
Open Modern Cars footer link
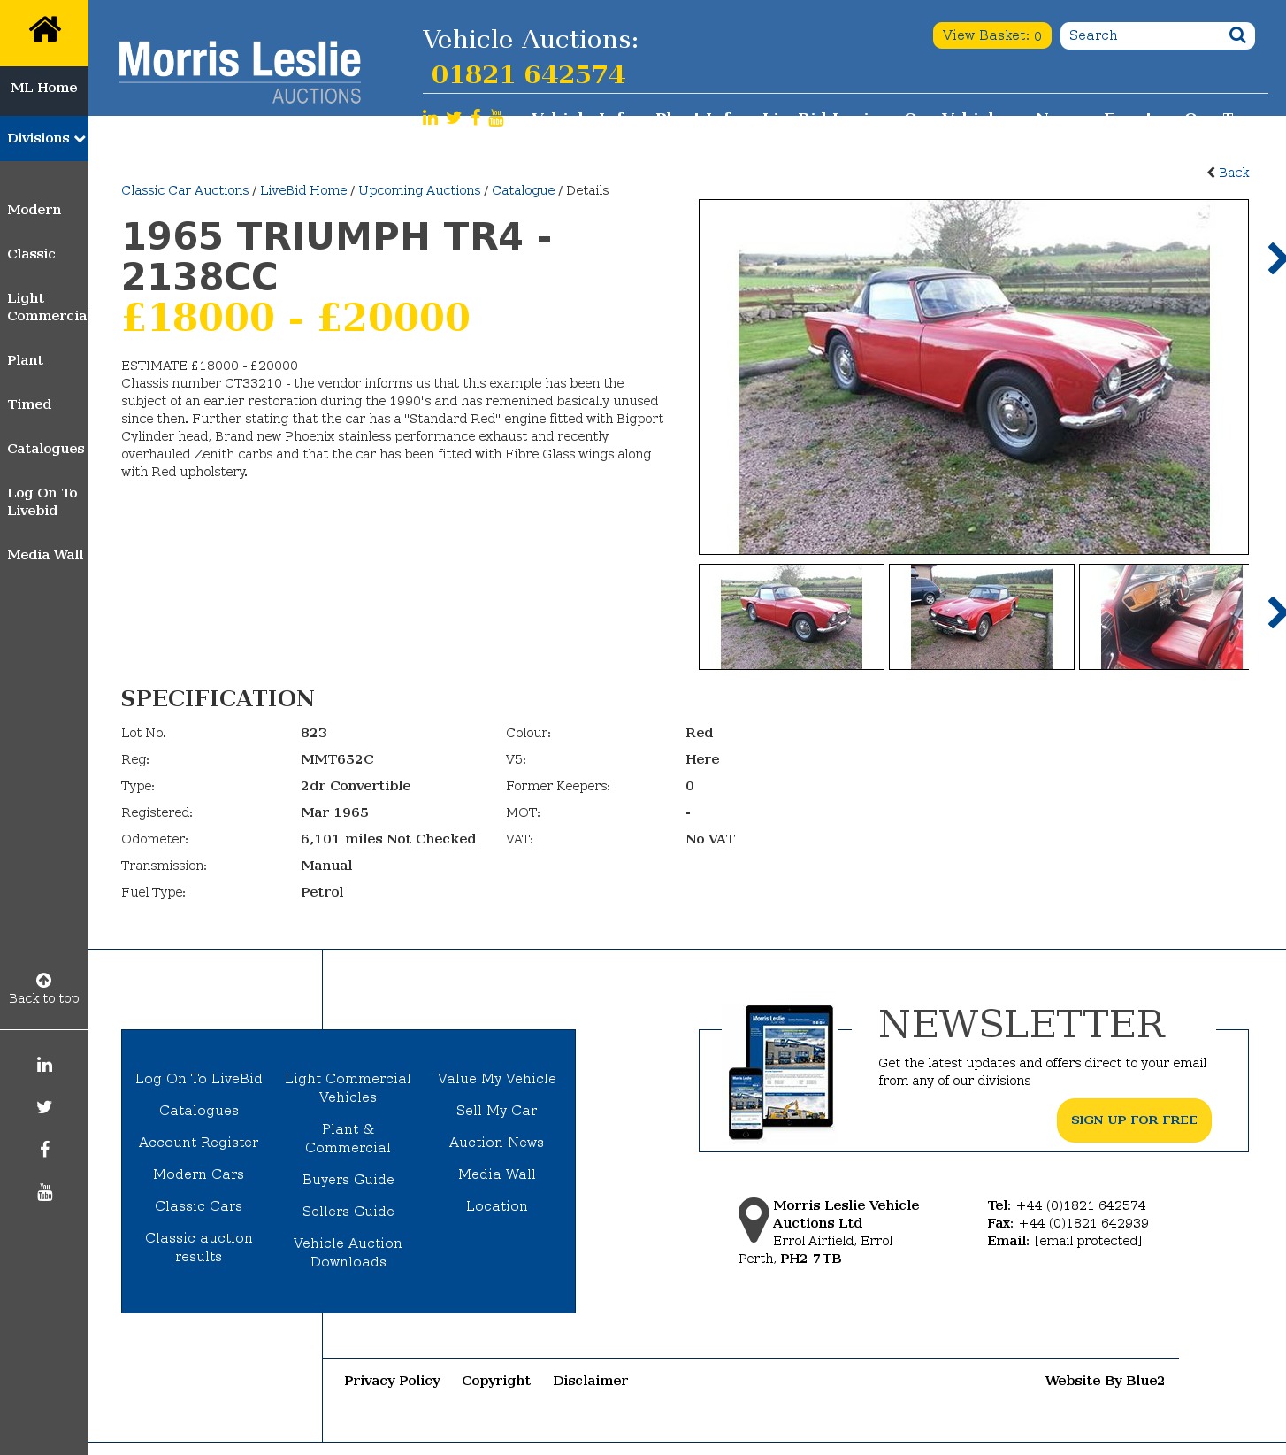click(x=199, y=1174)
